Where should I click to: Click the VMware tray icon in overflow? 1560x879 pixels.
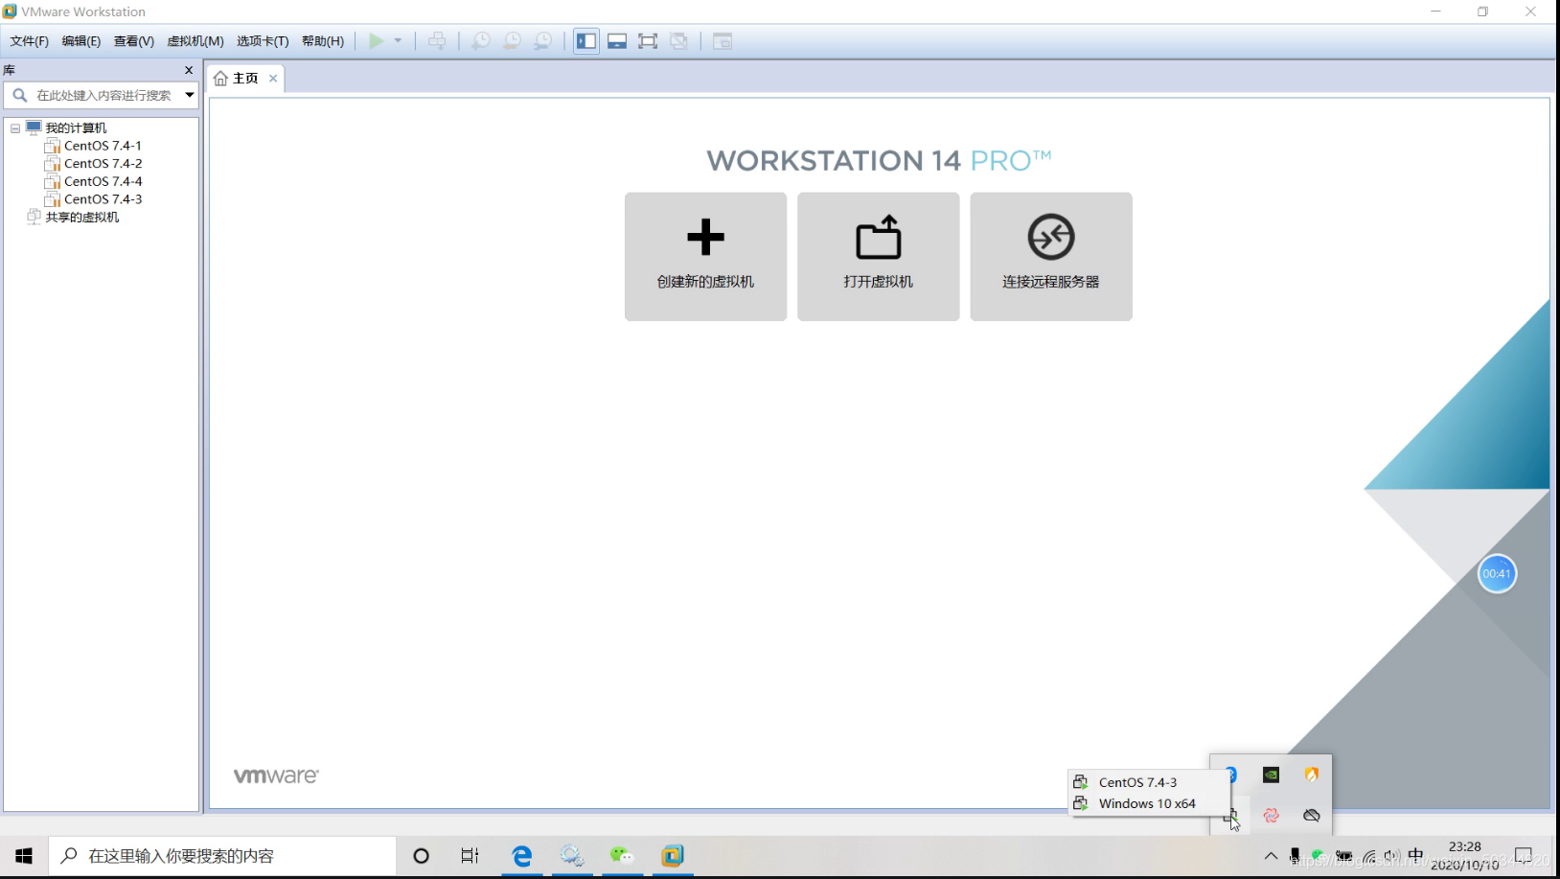tap(1231, 816)
